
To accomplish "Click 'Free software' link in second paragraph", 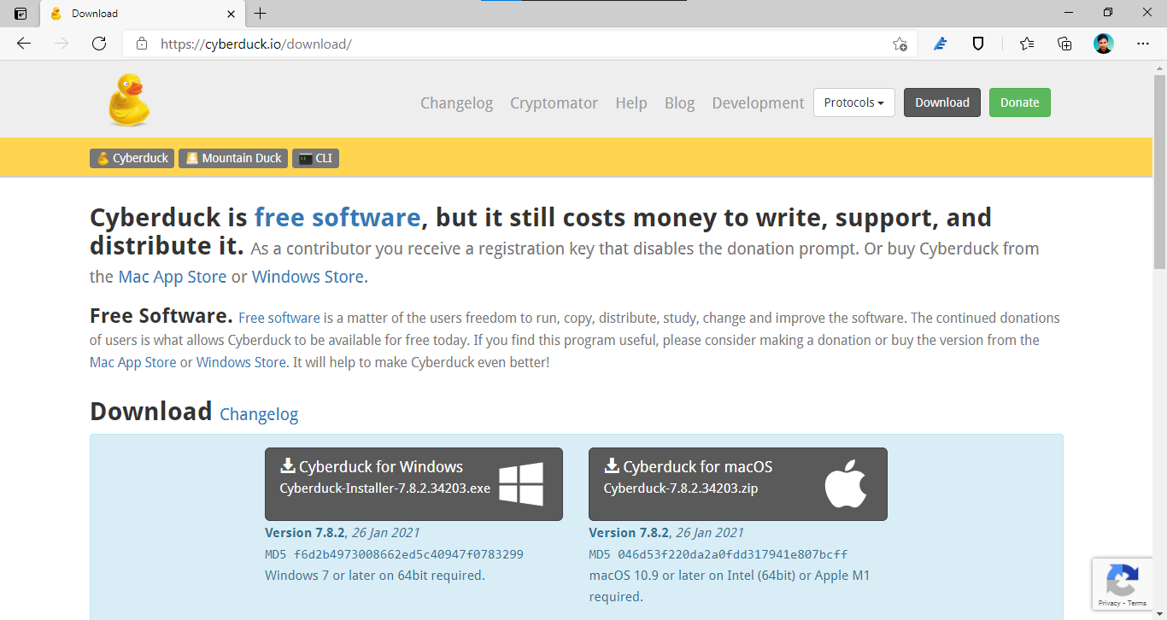I will pos(279,318).
